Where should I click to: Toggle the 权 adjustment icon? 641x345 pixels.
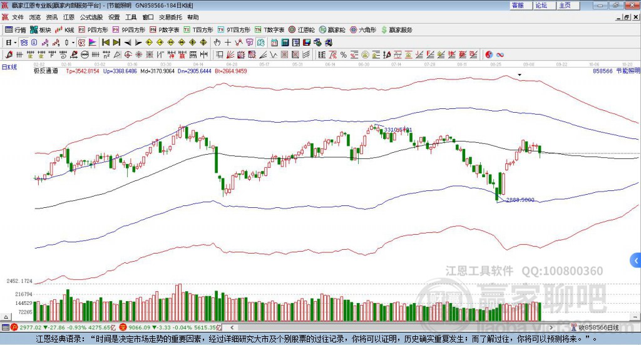(x=82, y=43)
